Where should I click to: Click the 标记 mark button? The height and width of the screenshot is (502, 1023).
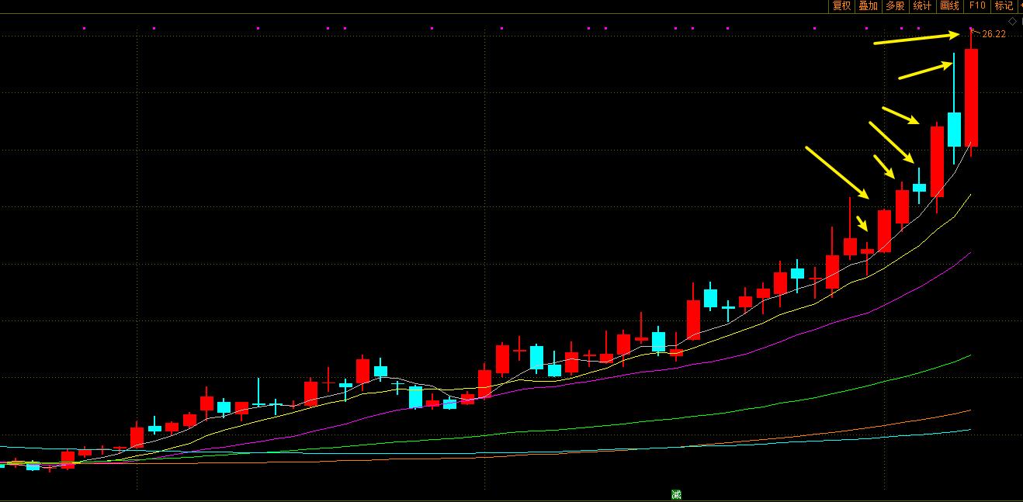point(1004,6)
